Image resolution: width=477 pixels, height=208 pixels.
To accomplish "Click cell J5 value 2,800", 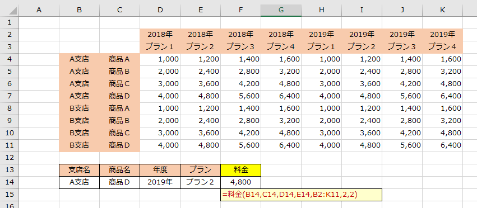I will tap(402, 72).
